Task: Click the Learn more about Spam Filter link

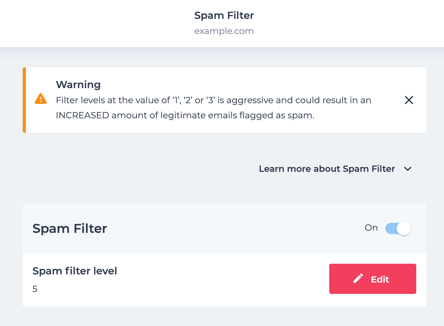Action: (327, 169)
